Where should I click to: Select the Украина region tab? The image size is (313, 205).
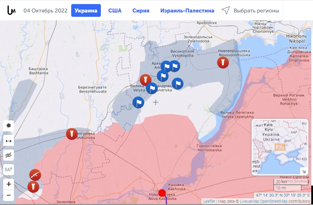point(86,10)
